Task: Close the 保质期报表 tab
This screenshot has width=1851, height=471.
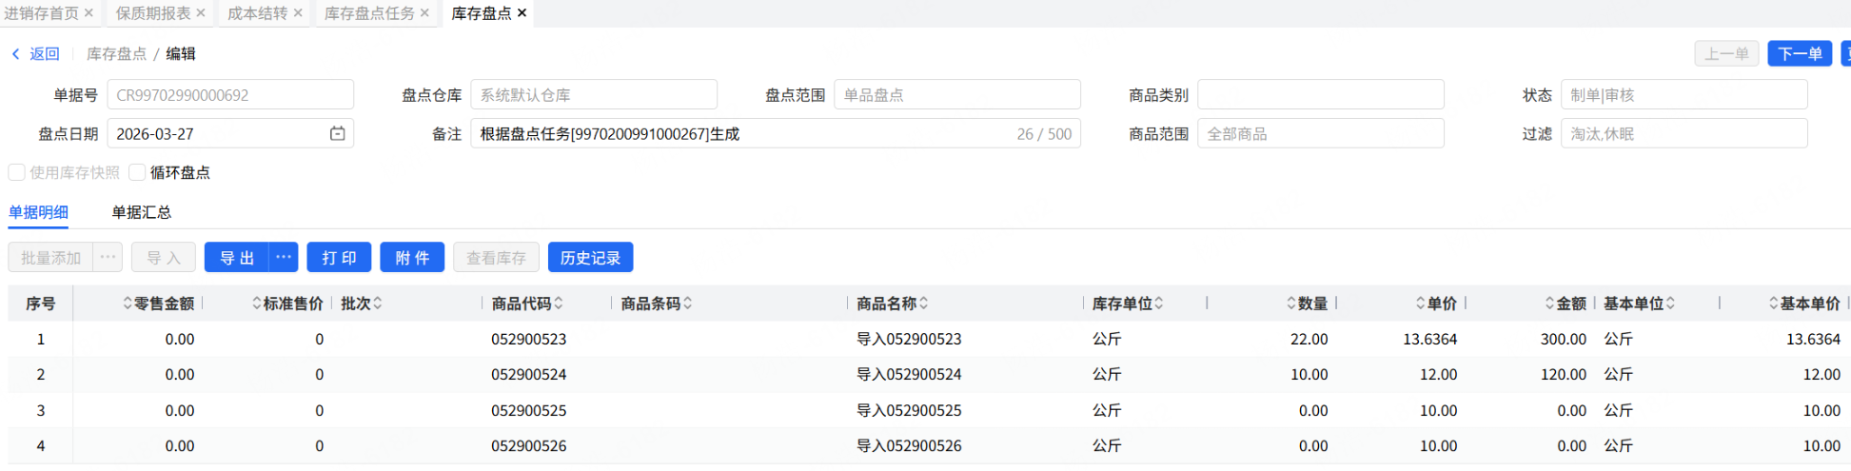Action: (201, 13)
